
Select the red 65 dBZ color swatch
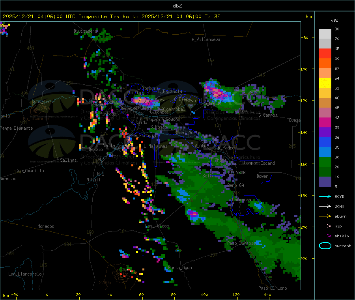[325, 53]
